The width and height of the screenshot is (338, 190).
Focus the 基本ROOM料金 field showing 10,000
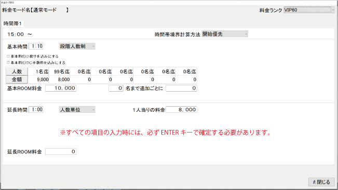pyautogui.click(x=61, y=88)
